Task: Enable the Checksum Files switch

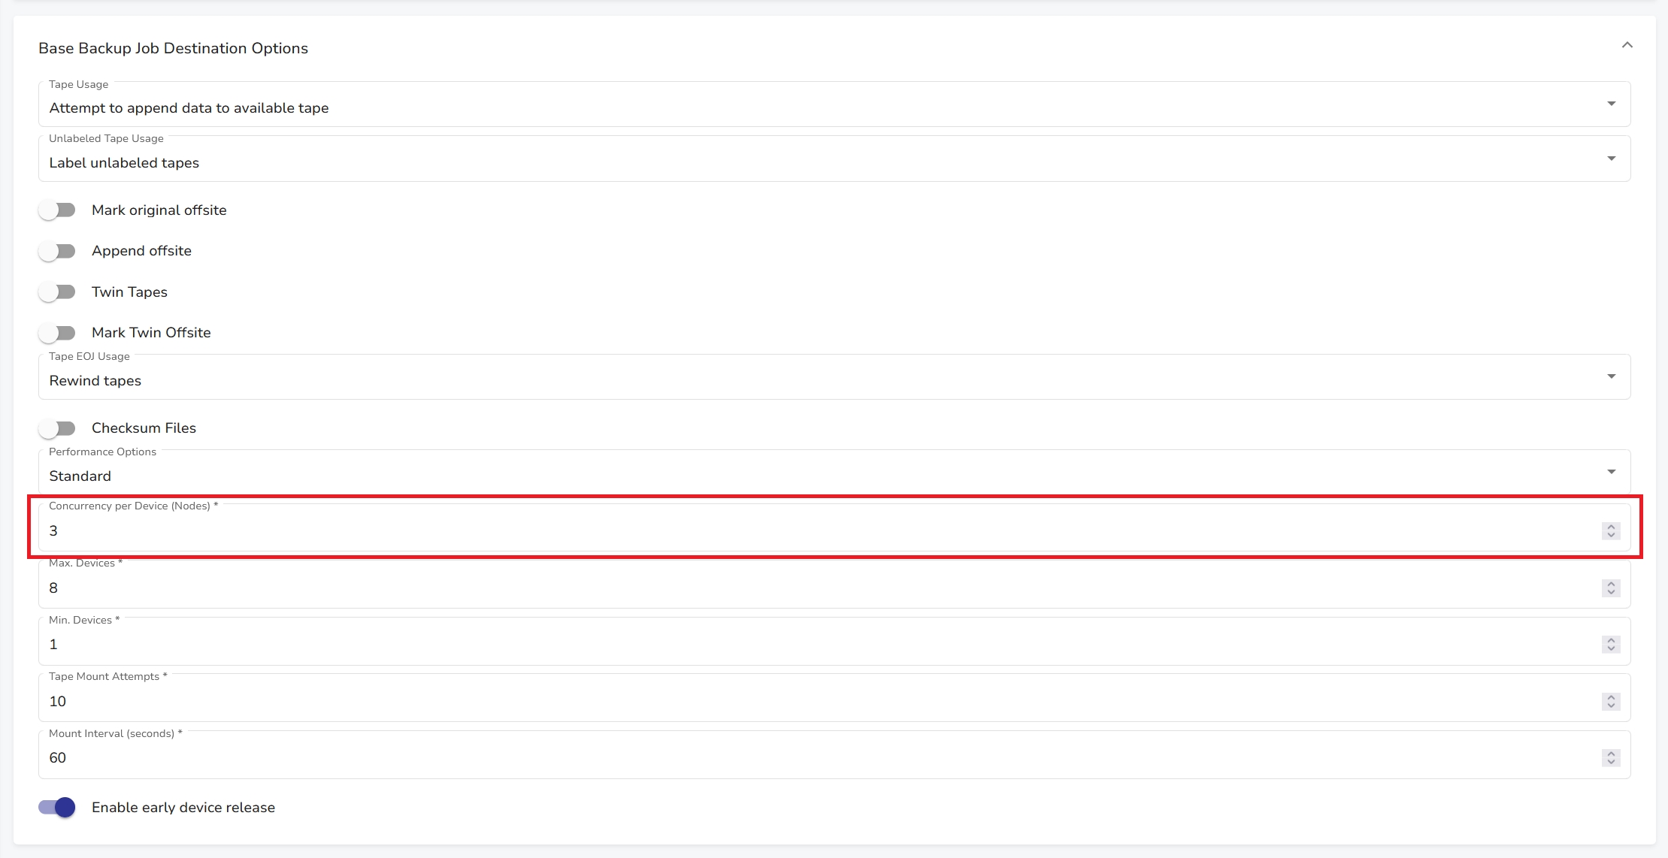Action: (x=57, y=428)
